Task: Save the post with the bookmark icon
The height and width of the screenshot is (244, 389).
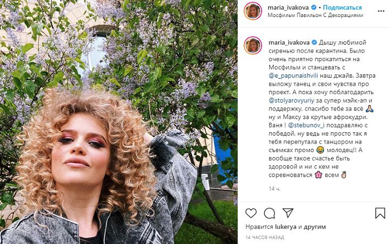Action: coord(380,213)
